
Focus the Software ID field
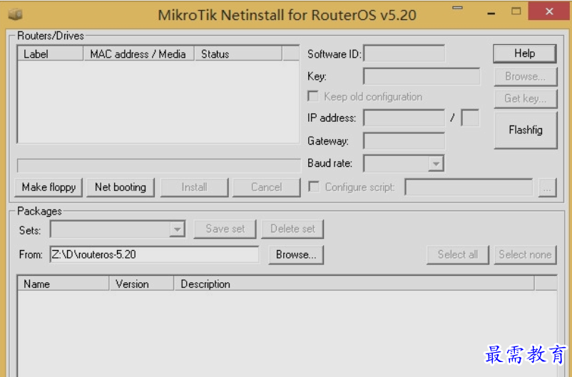[x=404, y=54]
